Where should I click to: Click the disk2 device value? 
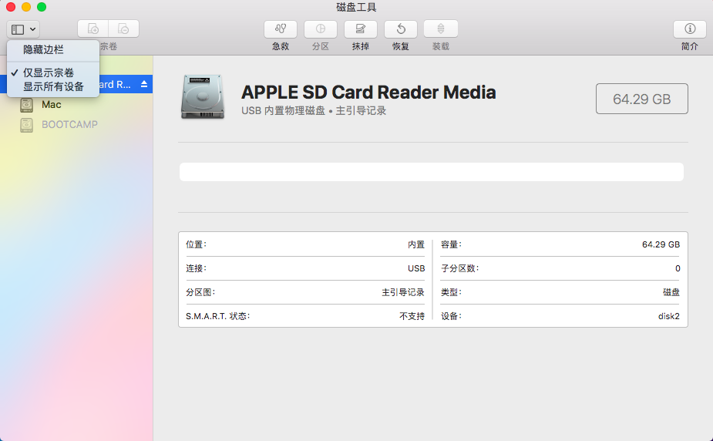click(669, 316)
